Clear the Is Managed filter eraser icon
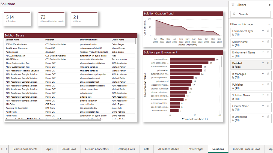The width and height of the screenshot is (273, 153). [x=268, y=74]
